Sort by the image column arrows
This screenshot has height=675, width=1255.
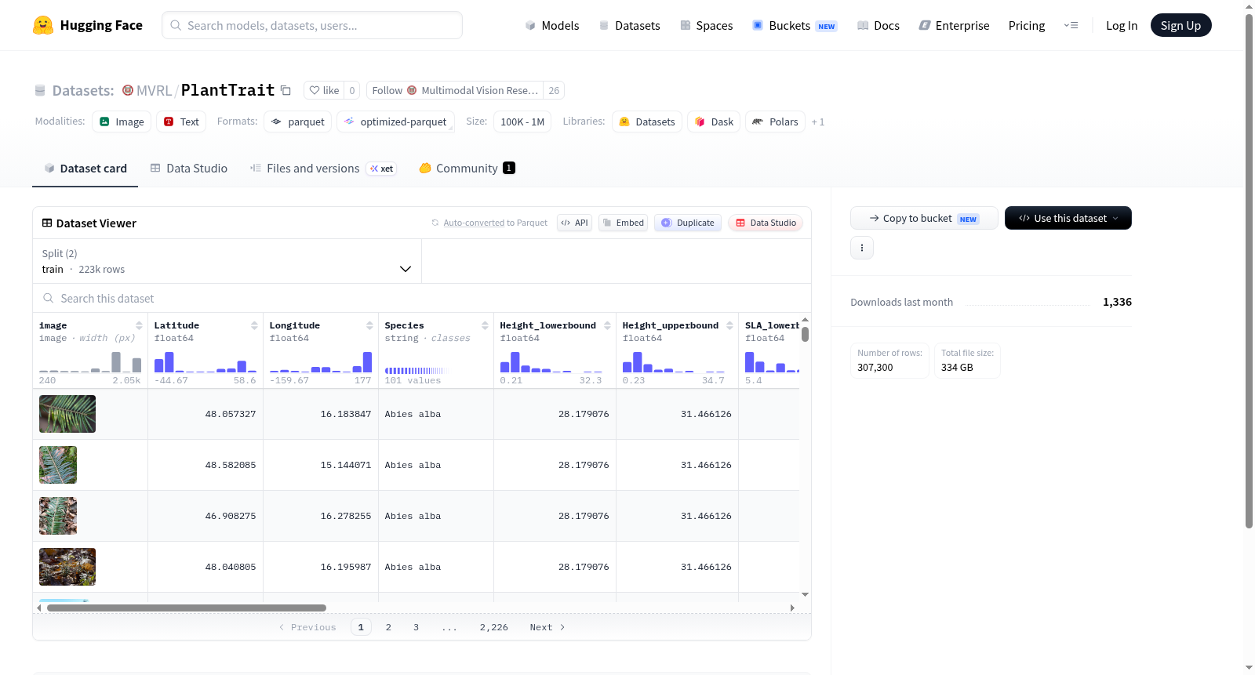pyautogui.click(x=139, y=325)
